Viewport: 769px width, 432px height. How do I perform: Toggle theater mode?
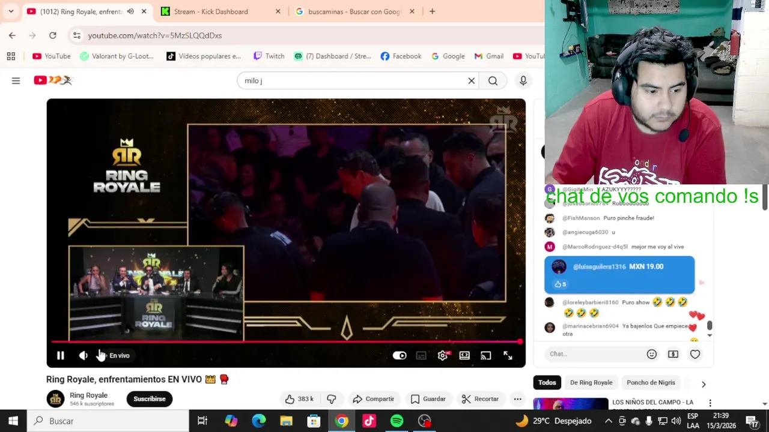[464, 356]
